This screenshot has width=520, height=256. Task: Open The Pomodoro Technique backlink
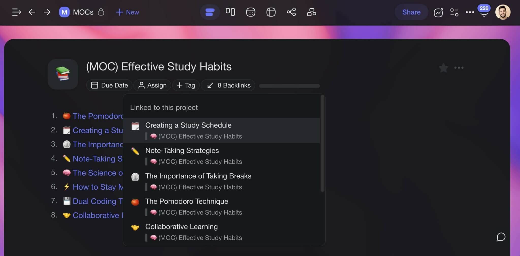coord(221,206)
